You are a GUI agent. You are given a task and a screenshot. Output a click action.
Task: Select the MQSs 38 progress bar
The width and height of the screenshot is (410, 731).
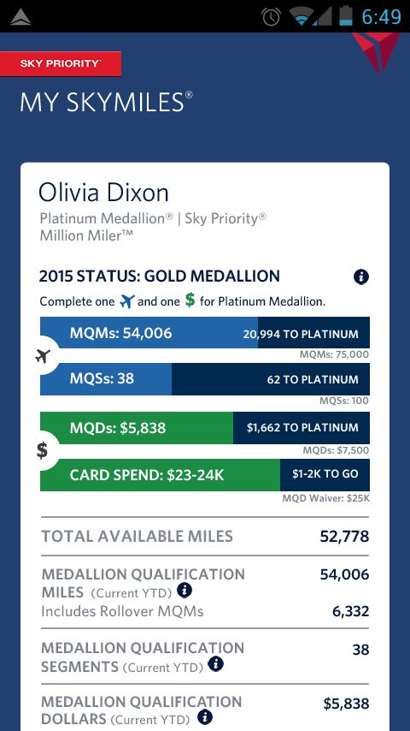205,379
